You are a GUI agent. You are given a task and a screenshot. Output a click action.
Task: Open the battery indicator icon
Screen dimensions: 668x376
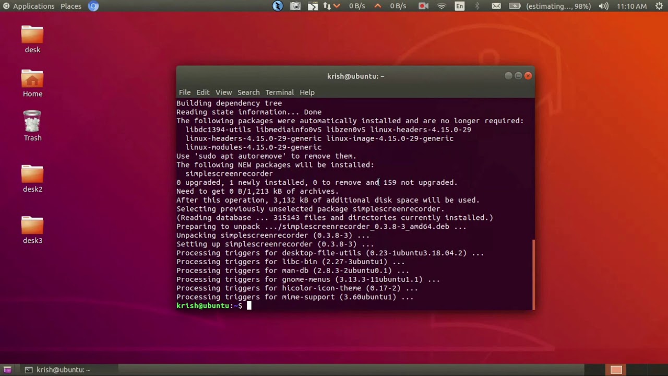(515, 6)
